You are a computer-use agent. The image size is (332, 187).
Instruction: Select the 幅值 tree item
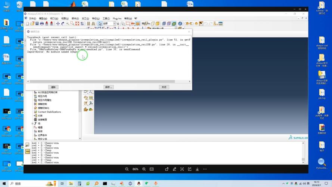[40, 127]
